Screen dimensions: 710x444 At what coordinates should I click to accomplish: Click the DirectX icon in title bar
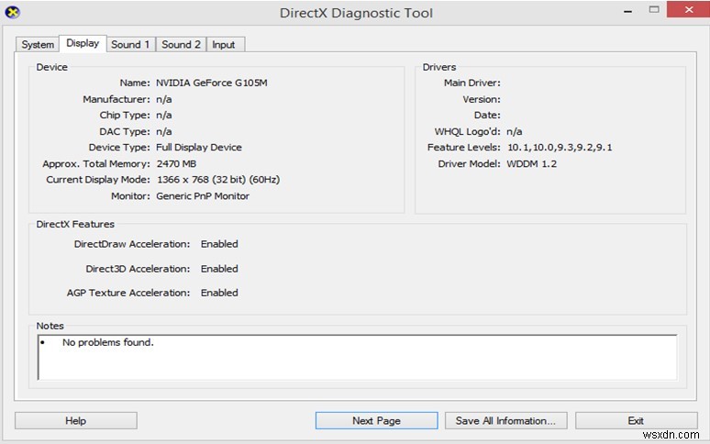pyautogui.click(x=12, y=13)
